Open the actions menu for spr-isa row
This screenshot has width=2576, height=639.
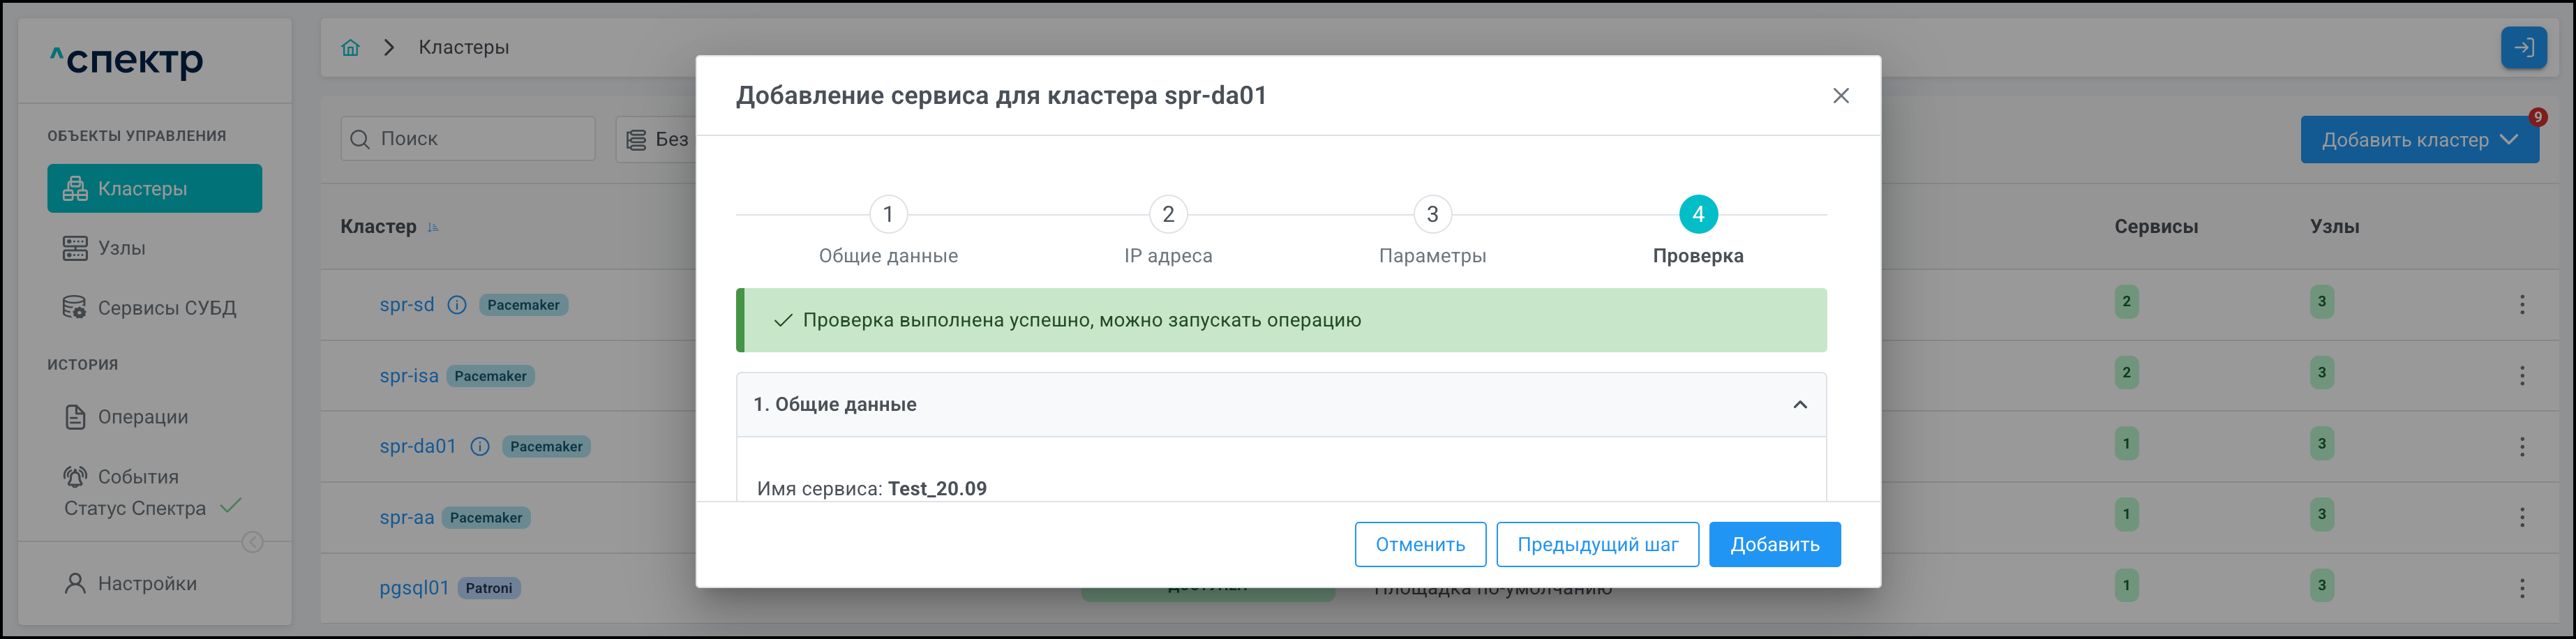click(x=2521, y=376)
